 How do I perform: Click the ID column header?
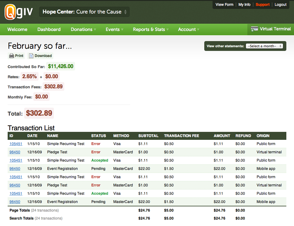tap(11, 136)
